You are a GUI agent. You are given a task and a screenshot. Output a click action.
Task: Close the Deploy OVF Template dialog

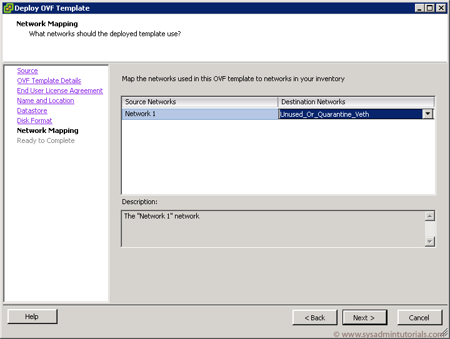point(441,8)
